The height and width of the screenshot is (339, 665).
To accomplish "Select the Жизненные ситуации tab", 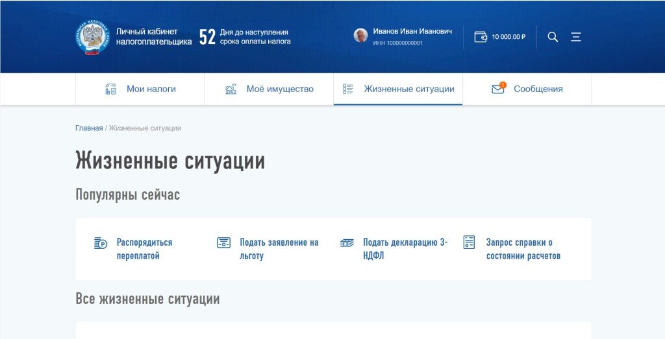I will (398, 89).
